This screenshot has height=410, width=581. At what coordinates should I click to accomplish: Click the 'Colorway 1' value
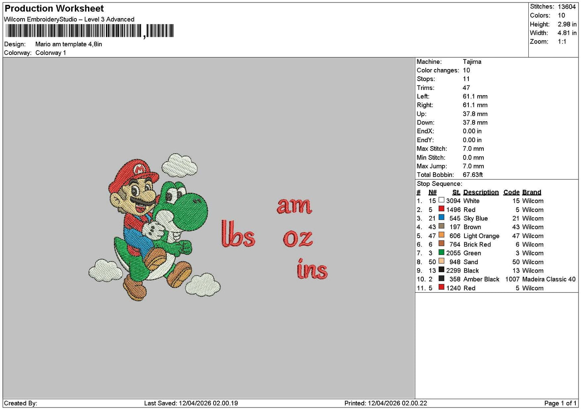(x=51, y=53)
